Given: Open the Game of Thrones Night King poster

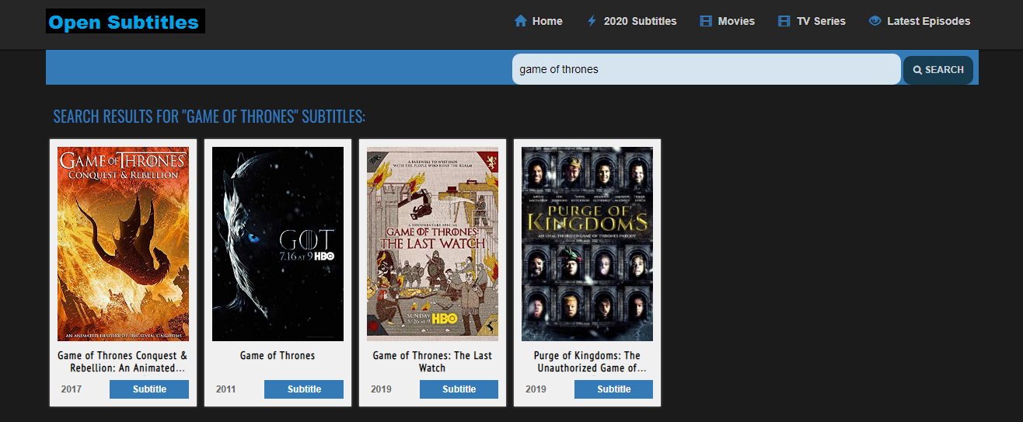Looking at the screenshot, I should tap(278, 244).
